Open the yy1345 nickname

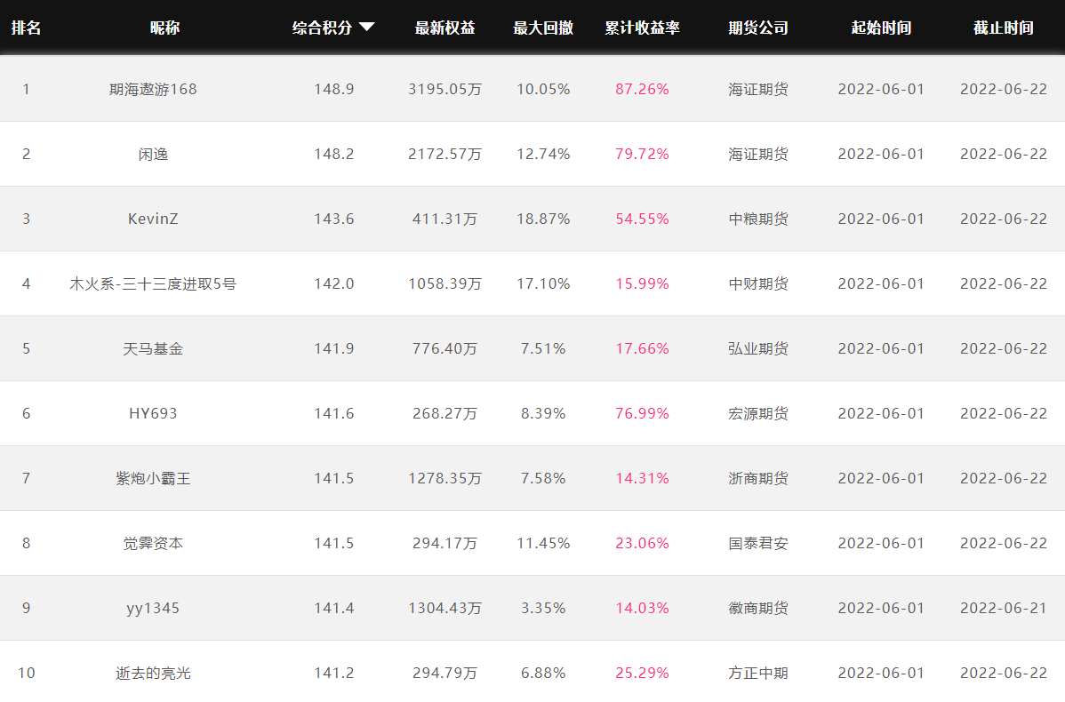point(153,609)
